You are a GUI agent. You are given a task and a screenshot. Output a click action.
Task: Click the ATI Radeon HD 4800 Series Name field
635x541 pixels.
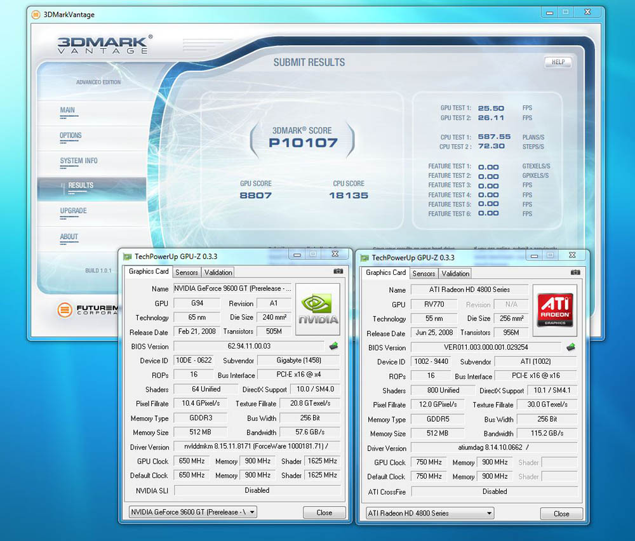point(469,290)
